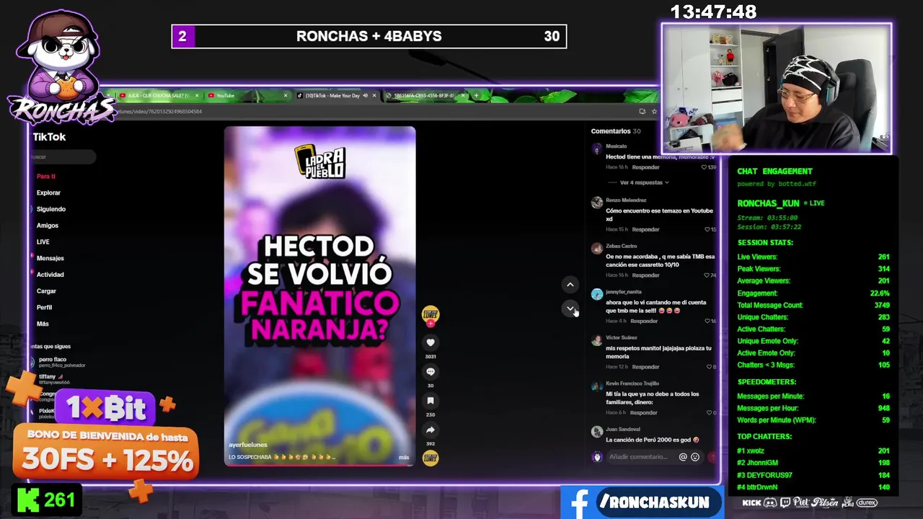
Task: Open Victor Suárez's profile avatar
Action: (x=596, y=340)
